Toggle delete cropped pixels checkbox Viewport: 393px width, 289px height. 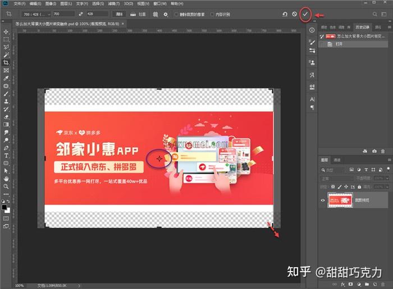(x=176, y=15)
